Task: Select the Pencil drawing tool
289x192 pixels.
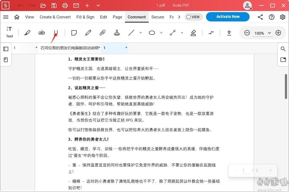Action: 88,33
